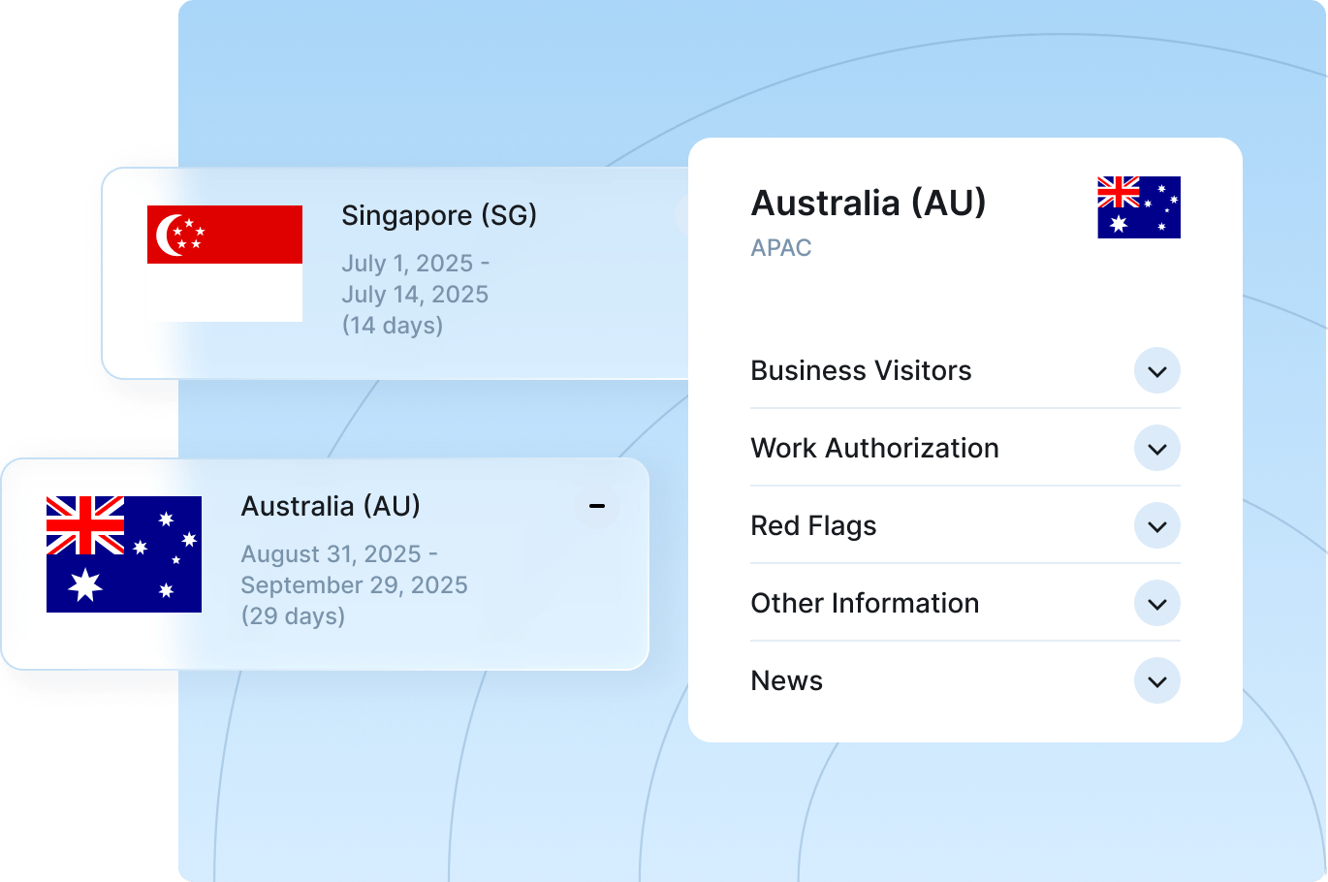Viewport: 1328px width, 882px height.
Task: Expand the News section chevron
Action: coord(1156,681)
